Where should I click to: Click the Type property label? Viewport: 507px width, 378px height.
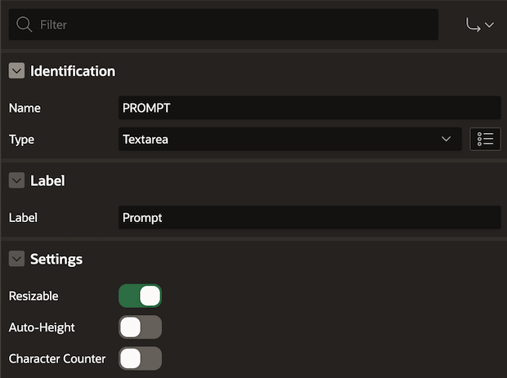point(22,140)
